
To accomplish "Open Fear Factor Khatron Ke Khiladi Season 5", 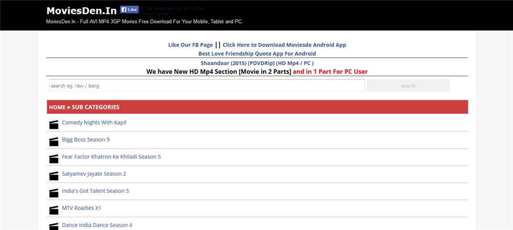I will coord(111,156).
